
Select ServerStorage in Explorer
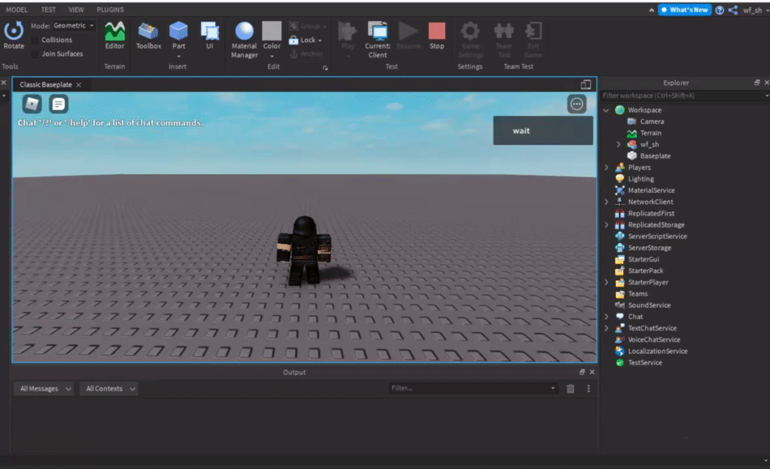coord(649,248)
